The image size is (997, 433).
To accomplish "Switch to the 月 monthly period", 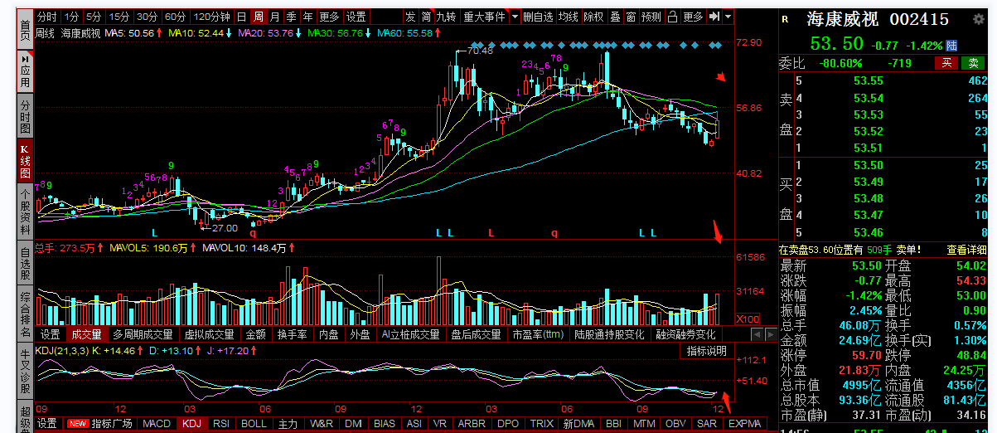I will [274, 17].
